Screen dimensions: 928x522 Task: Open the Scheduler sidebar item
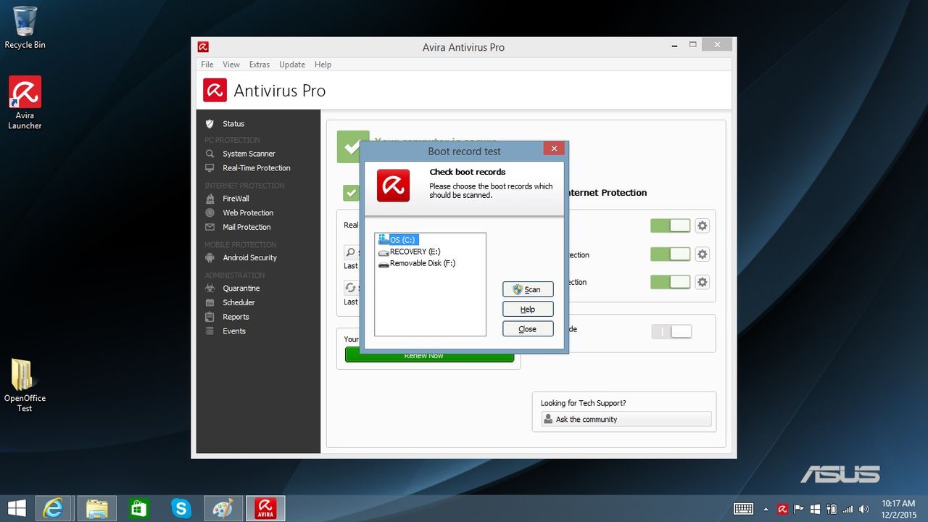tap(231, 302)
